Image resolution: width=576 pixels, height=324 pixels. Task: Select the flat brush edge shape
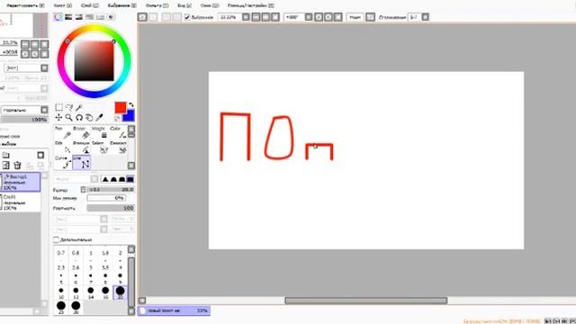[130, 179]
